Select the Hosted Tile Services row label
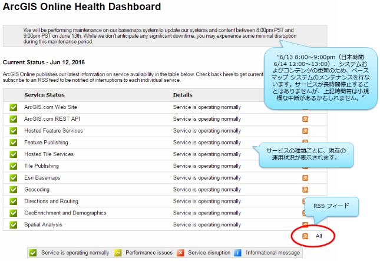The width and height of the screenshot is (380, 261). (49, 154)
